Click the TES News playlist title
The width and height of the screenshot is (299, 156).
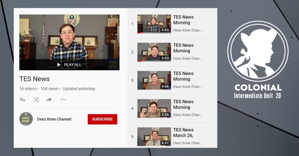point(35,79)
